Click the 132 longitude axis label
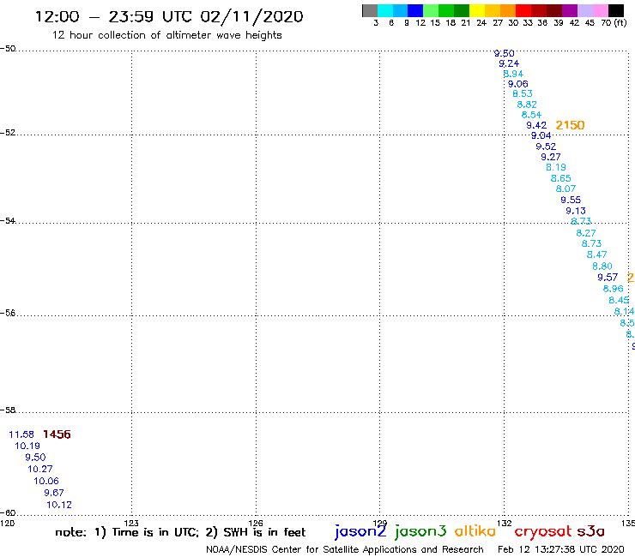The width and height of the screenshot is (635, 557). (x=505, y=523)
